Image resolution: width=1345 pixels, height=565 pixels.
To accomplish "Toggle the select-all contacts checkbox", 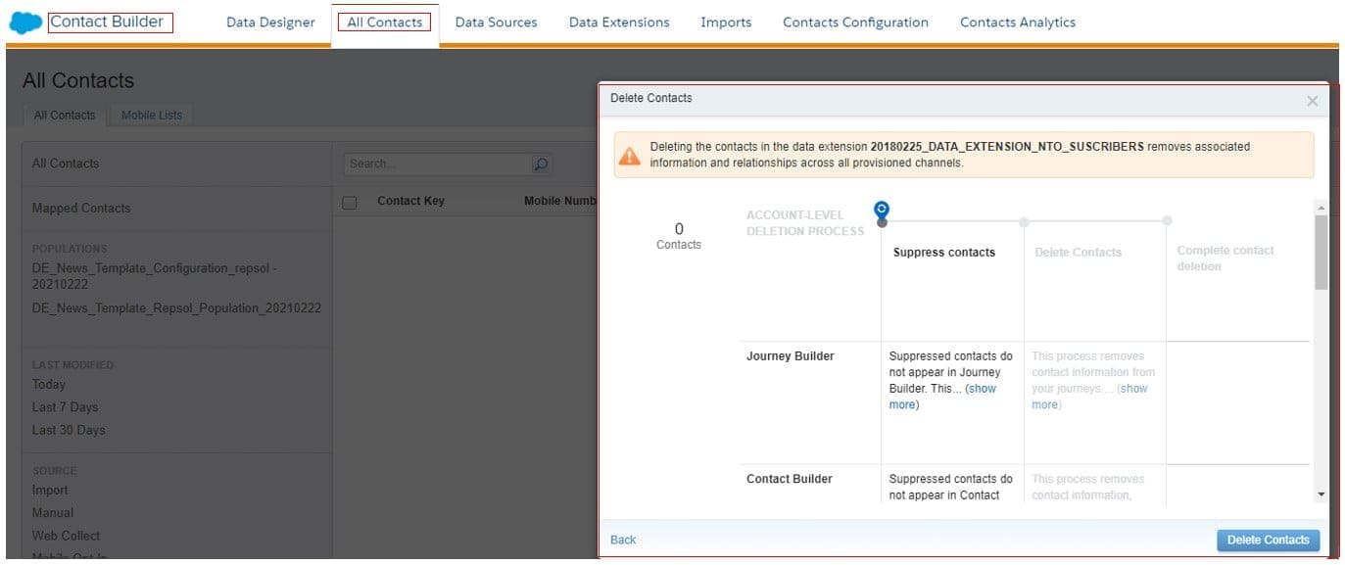I will (x=350, y=202).
